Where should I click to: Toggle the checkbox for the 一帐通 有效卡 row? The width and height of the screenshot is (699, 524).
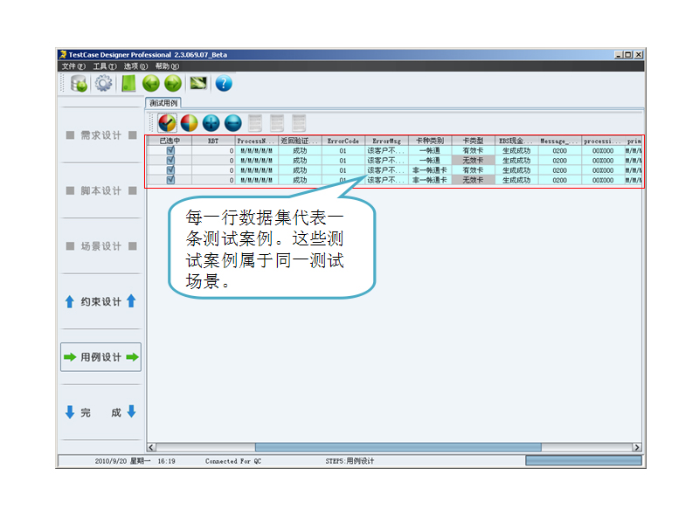click(170, 150)
